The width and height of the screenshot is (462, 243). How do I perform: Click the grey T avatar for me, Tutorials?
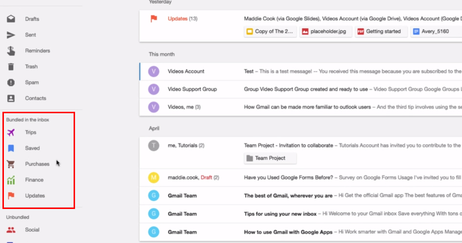pos(154,145)
